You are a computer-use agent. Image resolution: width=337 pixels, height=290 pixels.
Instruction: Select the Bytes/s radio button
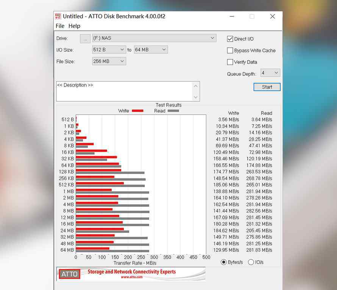[224, 262]
